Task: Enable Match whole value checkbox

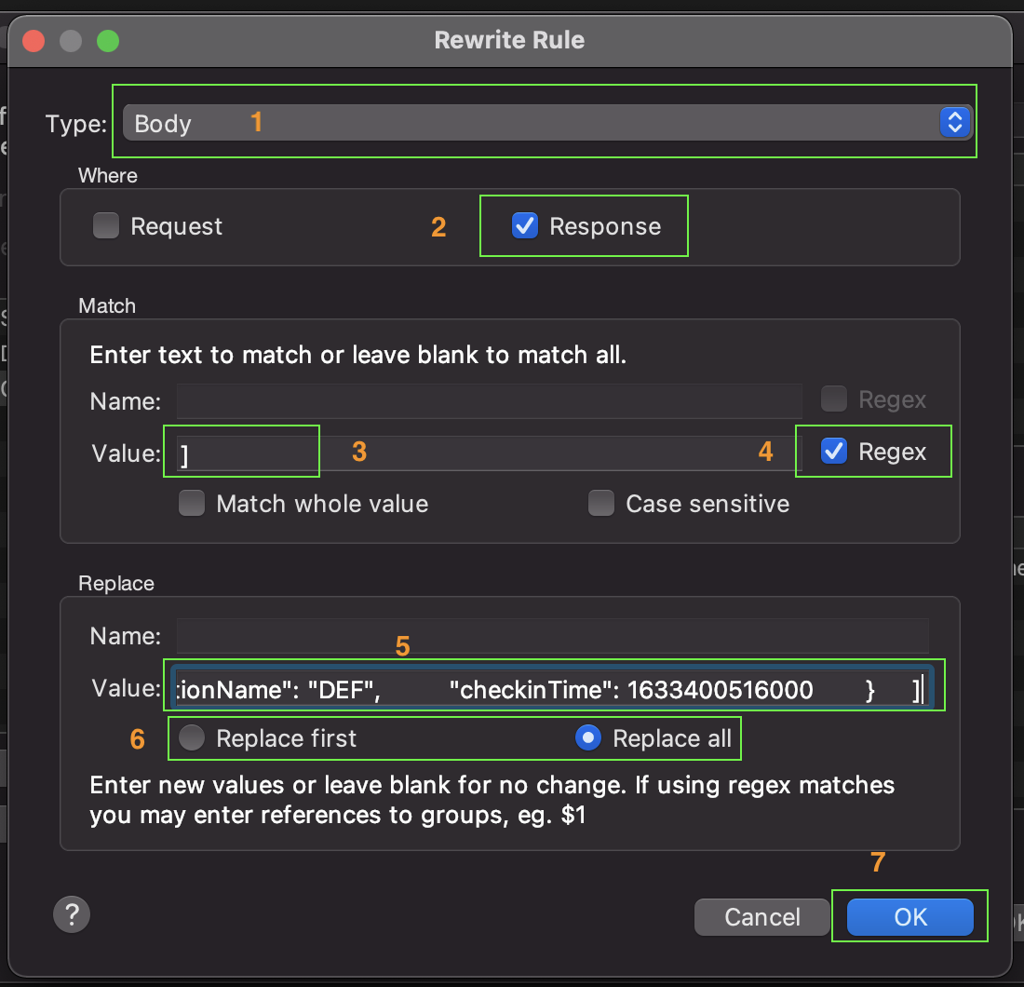Action: (x=192, y=504)
